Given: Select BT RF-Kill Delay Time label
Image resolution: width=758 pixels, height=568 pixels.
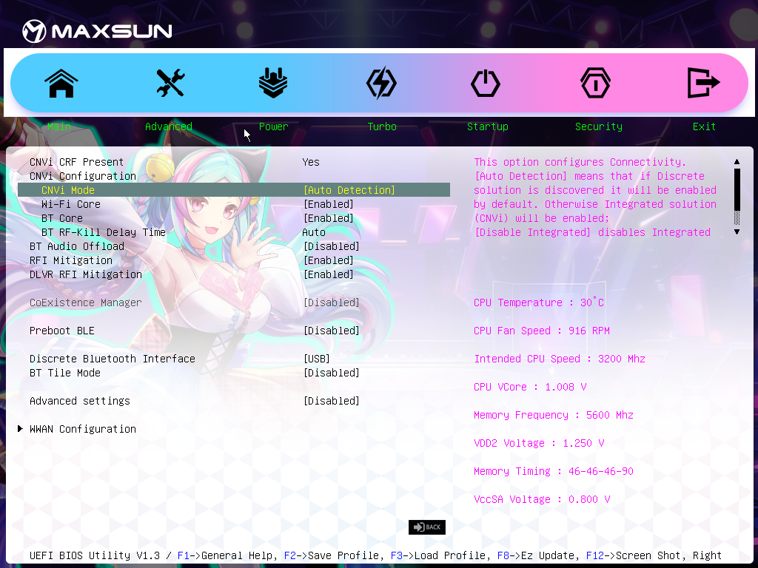Looking at the screenshot, I should click(x=104, y=232).
